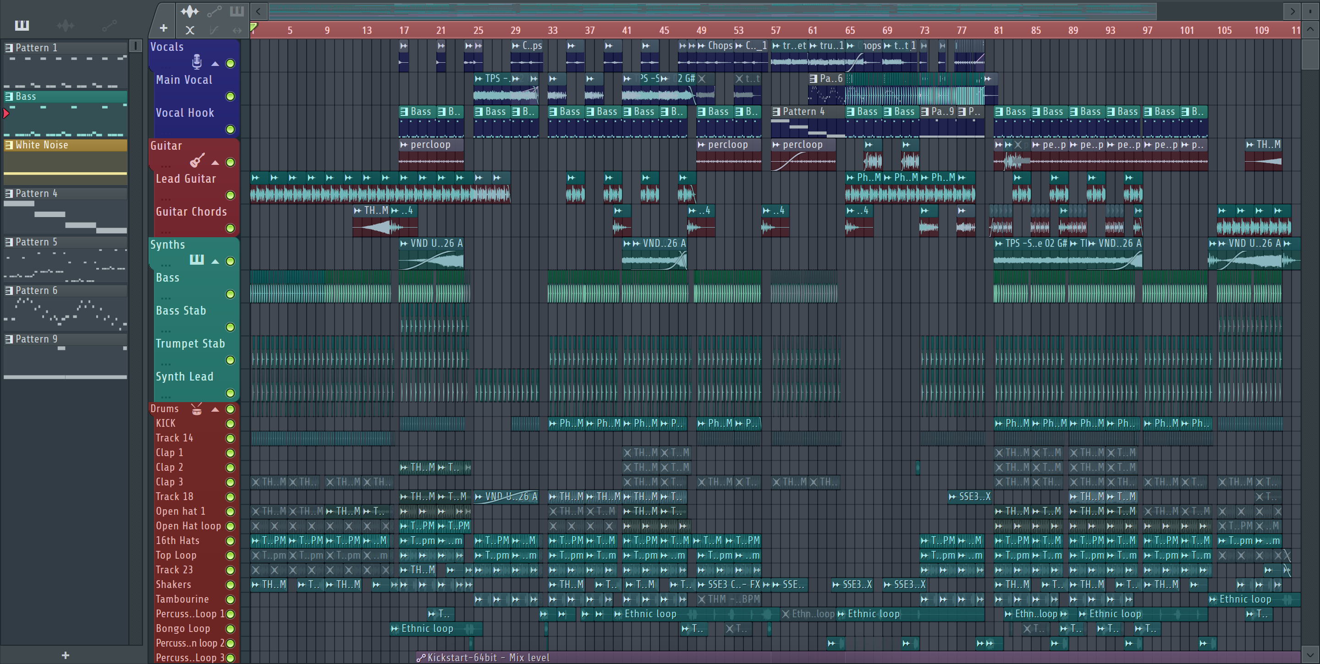Click the piano-roll icon beside Pattern 6
Screen dimensions: 1320x664
click(9, 291)
